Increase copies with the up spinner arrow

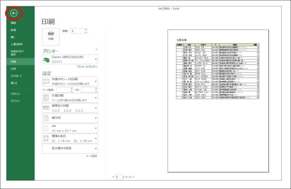coord(86,29)
